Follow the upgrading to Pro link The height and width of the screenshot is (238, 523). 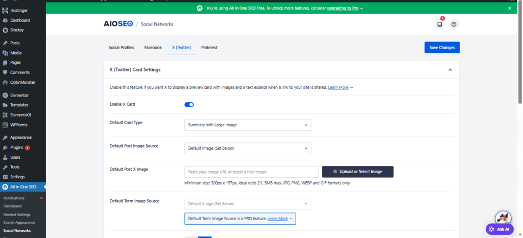[343, 8]
